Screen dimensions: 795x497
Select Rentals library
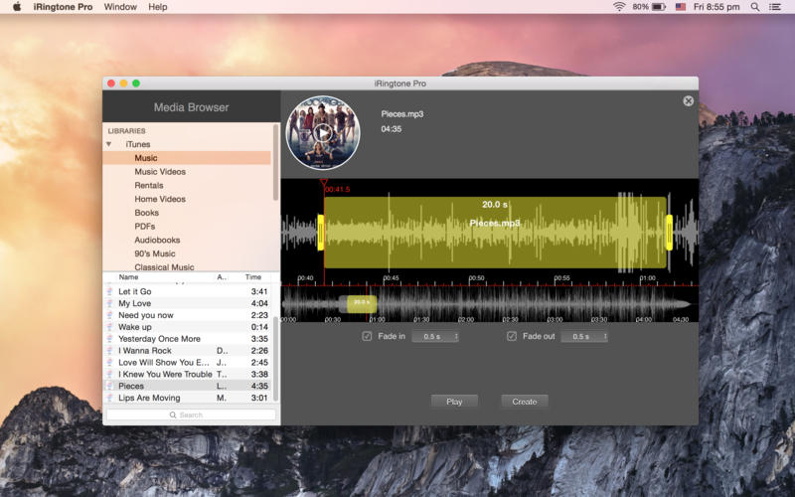pyautogui.click(x=148, y=185)
